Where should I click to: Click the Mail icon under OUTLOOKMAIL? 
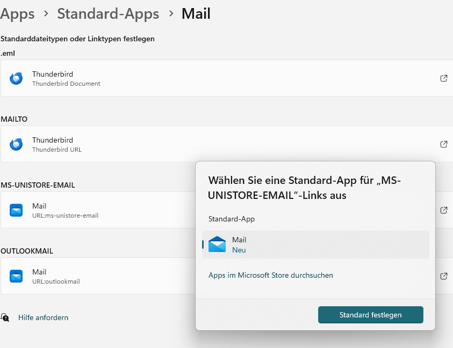tap(16, 276)
